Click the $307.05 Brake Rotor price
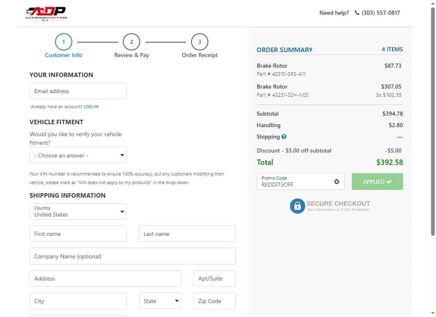Viewport: 436px width, 317px height. (x=391, y=87)
